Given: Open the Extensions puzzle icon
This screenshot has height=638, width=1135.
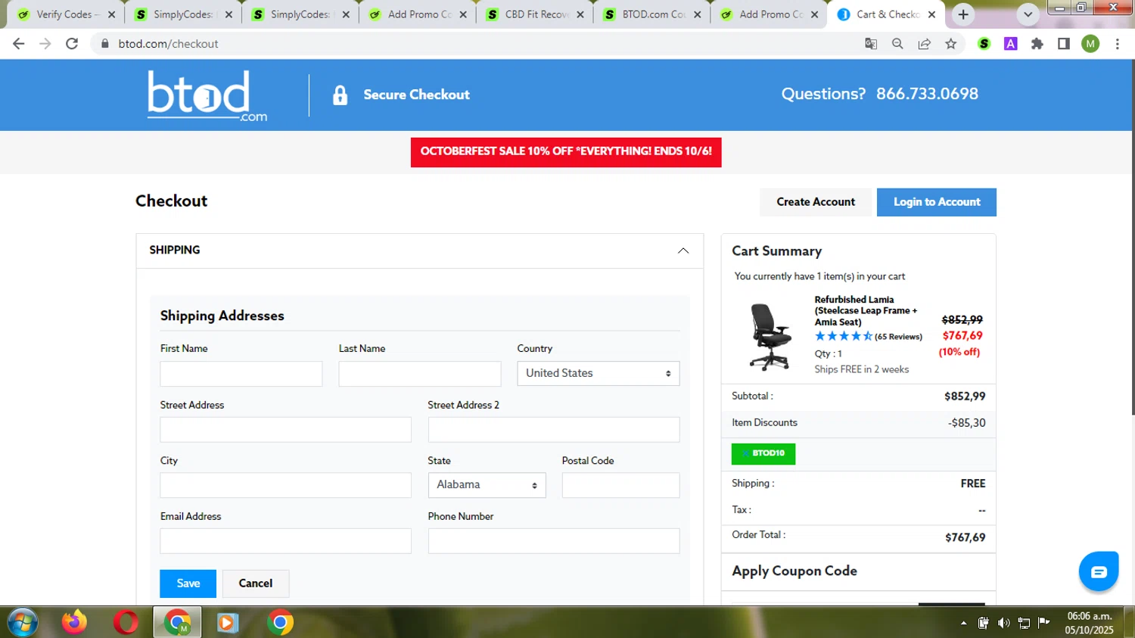Looking at the screenshot, I should [1037, 44].
